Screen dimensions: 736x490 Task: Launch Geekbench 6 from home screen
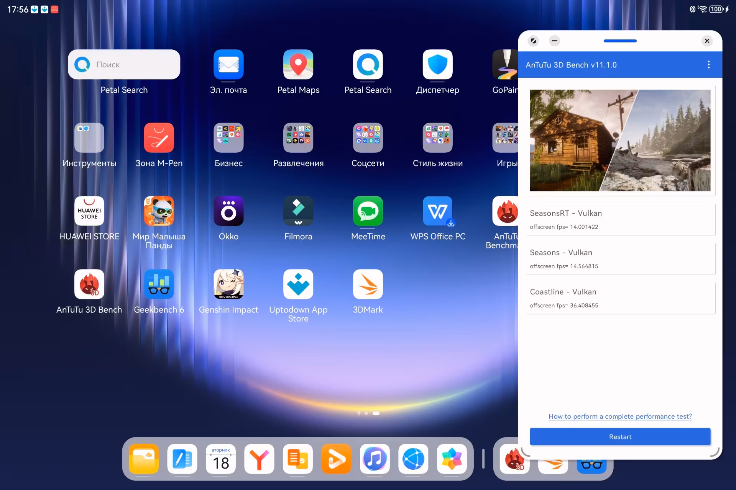point(159,284)
